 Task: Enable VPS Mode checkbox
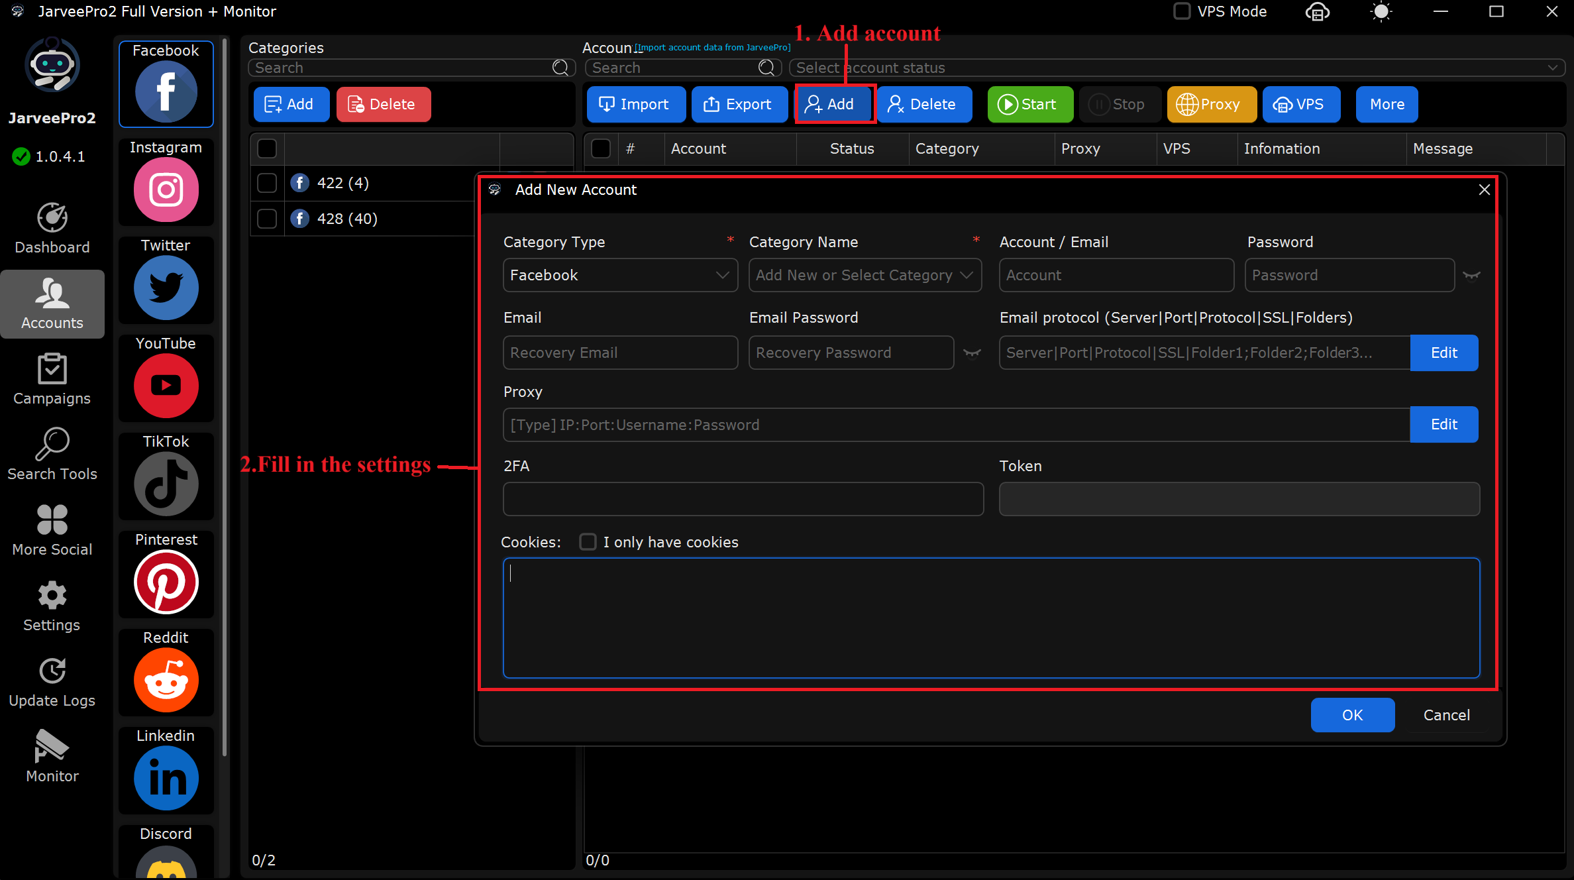pyautogui.click(x=1182, y=11)
